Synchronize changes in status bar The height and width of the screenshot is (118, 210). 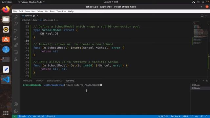point(30,116)
